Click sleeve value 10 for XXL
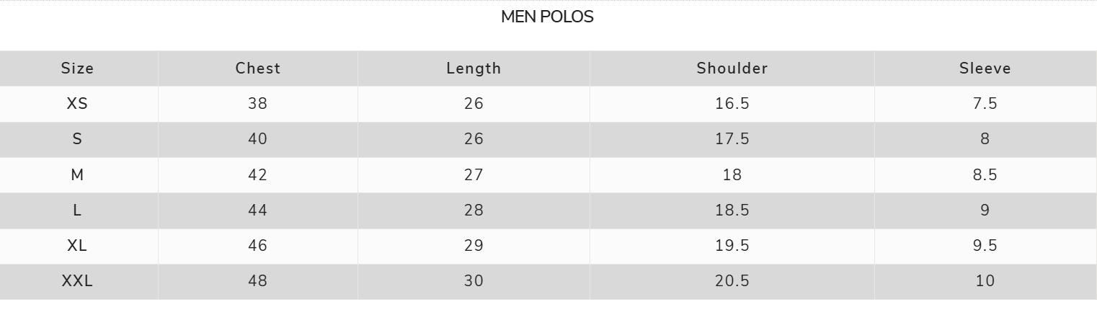 point(985,281)
